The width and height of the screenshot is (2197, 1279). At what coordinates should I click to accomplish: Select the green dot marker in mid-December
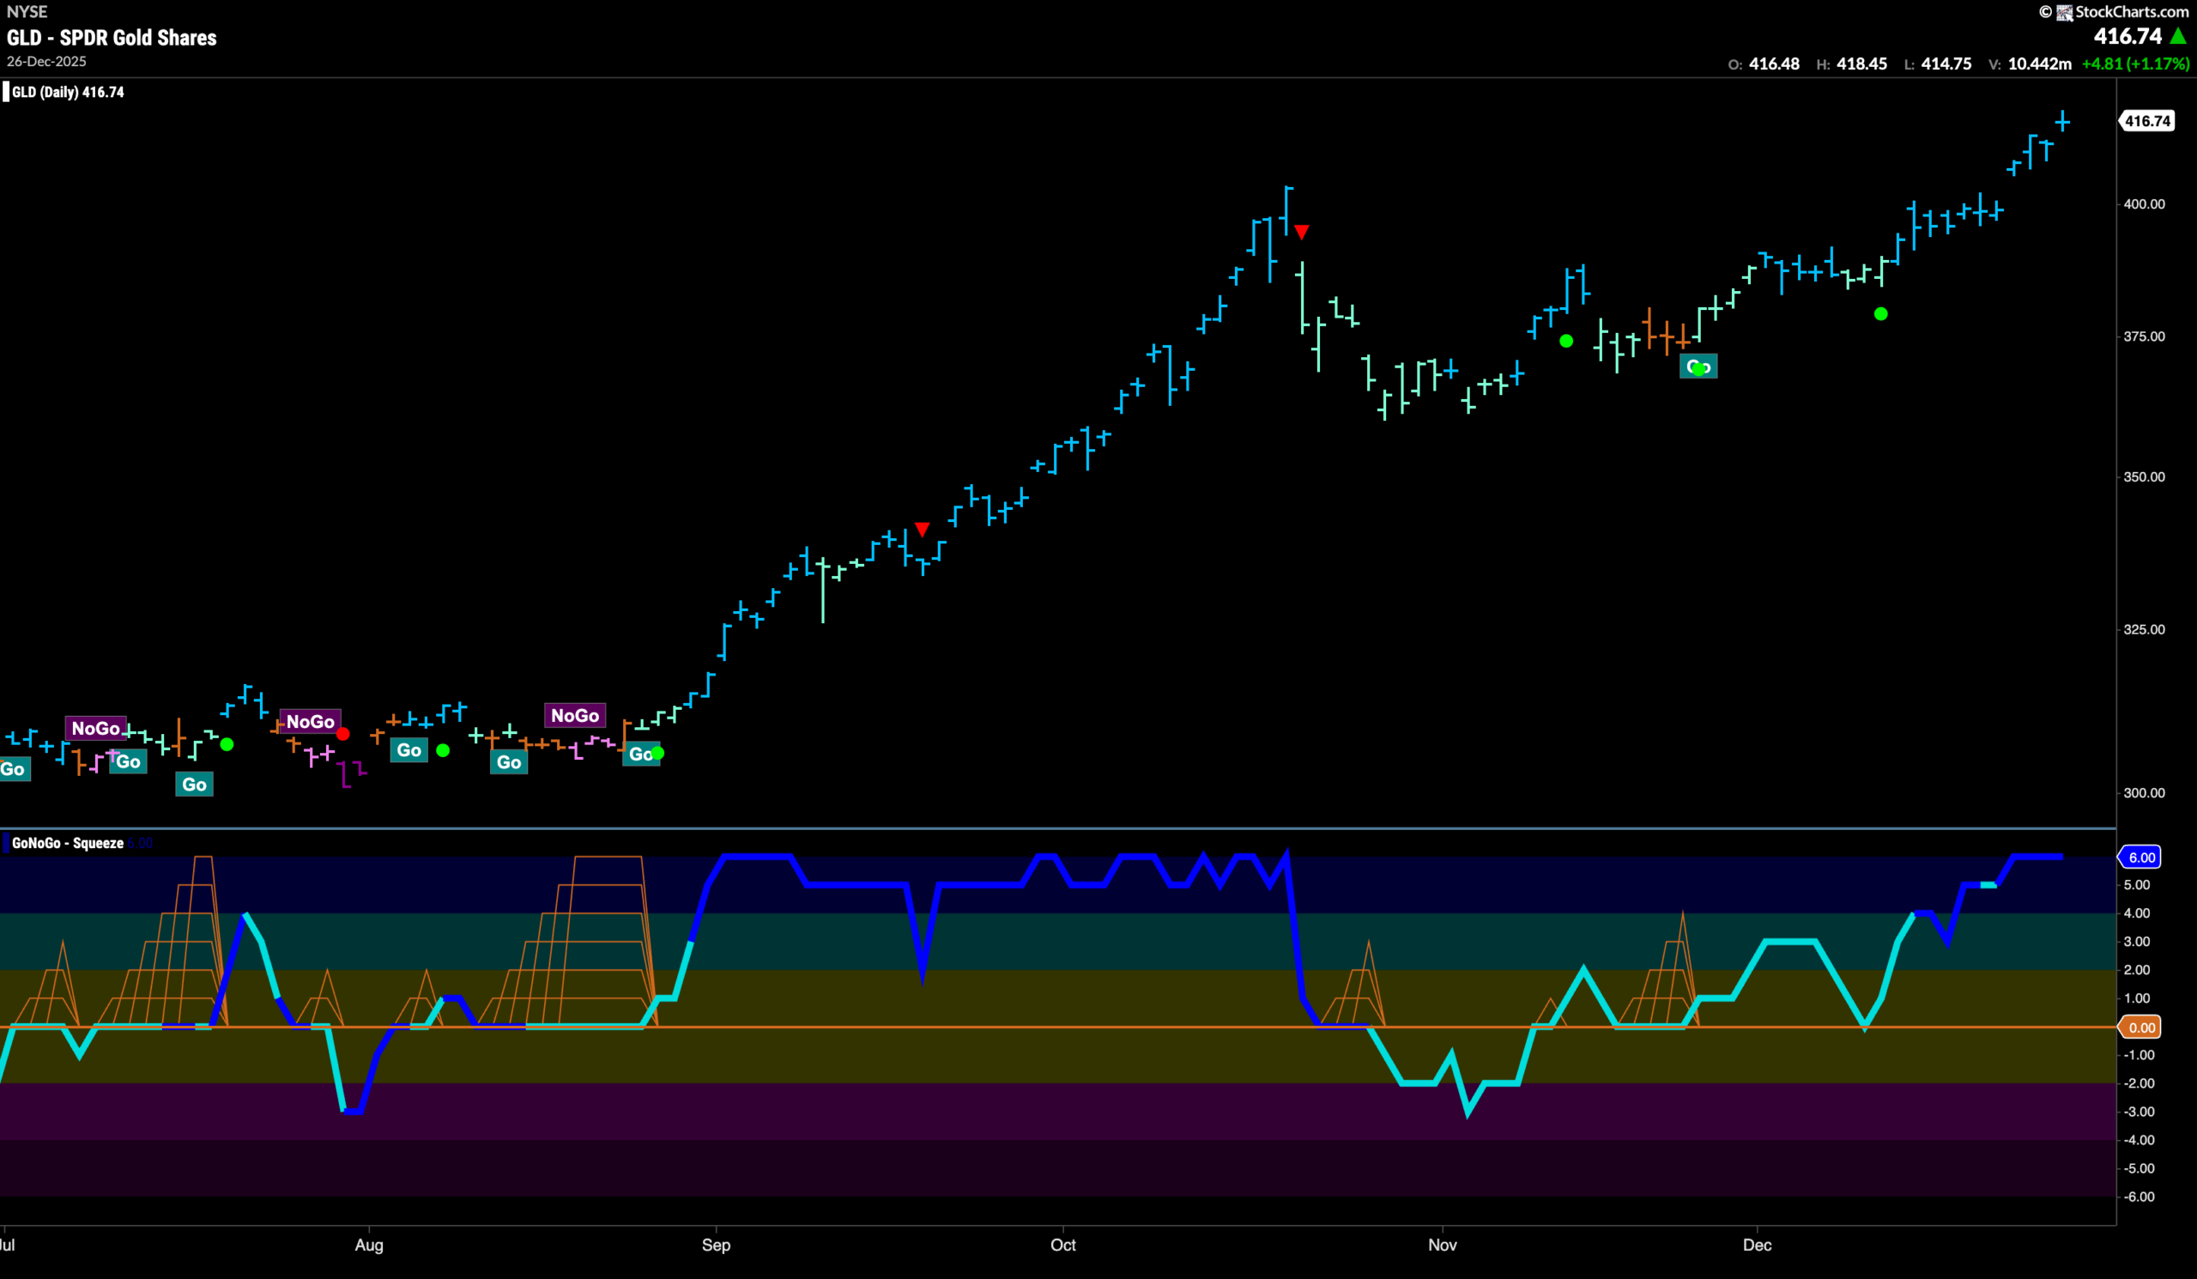pos(1880,314)
